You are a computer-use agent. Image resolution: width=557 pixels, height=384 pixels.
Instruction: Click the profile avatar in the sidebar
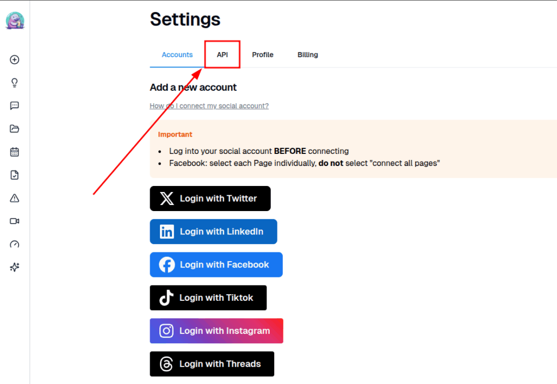tap(15, 21)
